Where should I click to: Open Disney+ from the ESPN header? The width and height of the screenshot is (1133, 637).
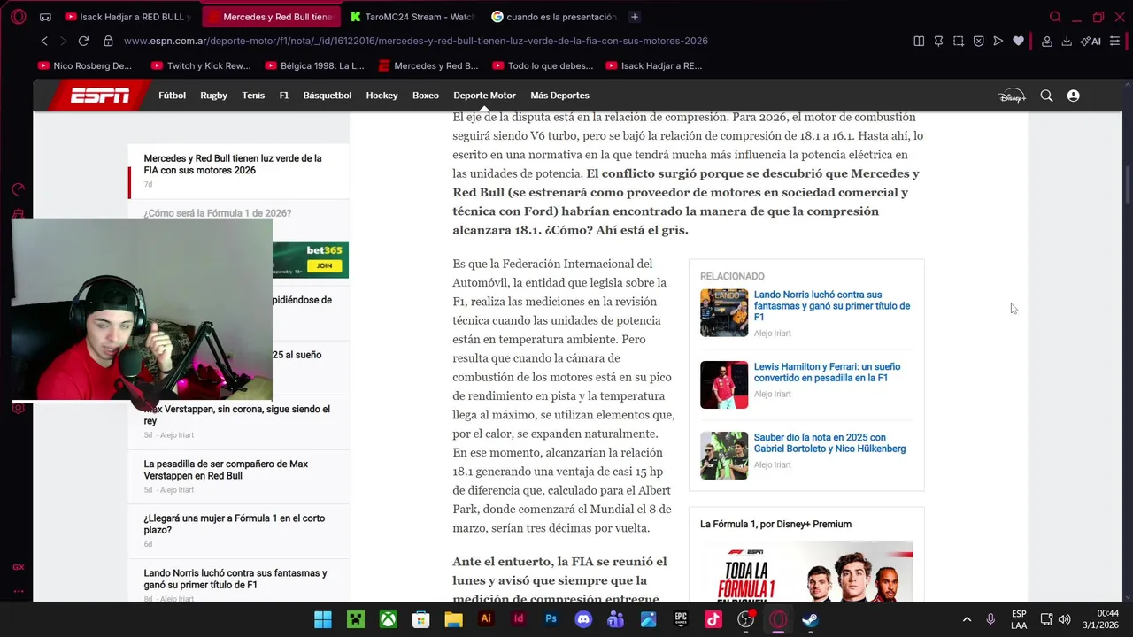pos(1012,96)
